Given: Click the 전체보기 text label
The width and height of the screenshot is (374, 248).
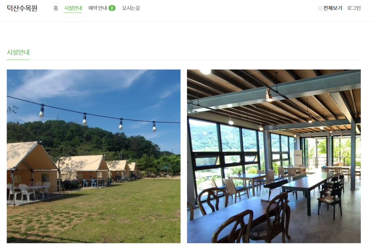Looking at the screenshot, I should (x=333, y=8).
